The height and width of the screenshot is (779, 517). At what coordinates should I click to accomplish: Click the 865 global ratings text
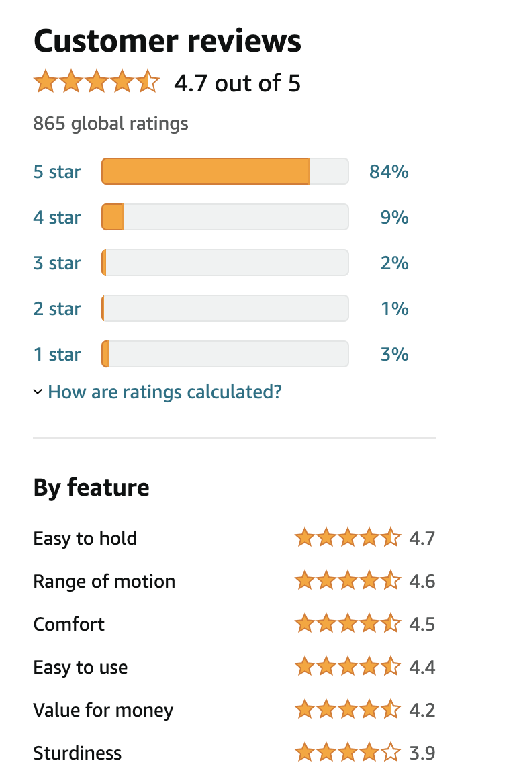(111, 124)
